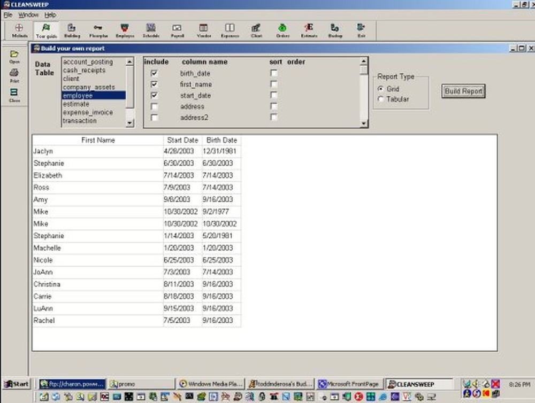Select the Tabular report type
Image resolution: width=535 pixels, height=403 pixels.
pos(381,99)
